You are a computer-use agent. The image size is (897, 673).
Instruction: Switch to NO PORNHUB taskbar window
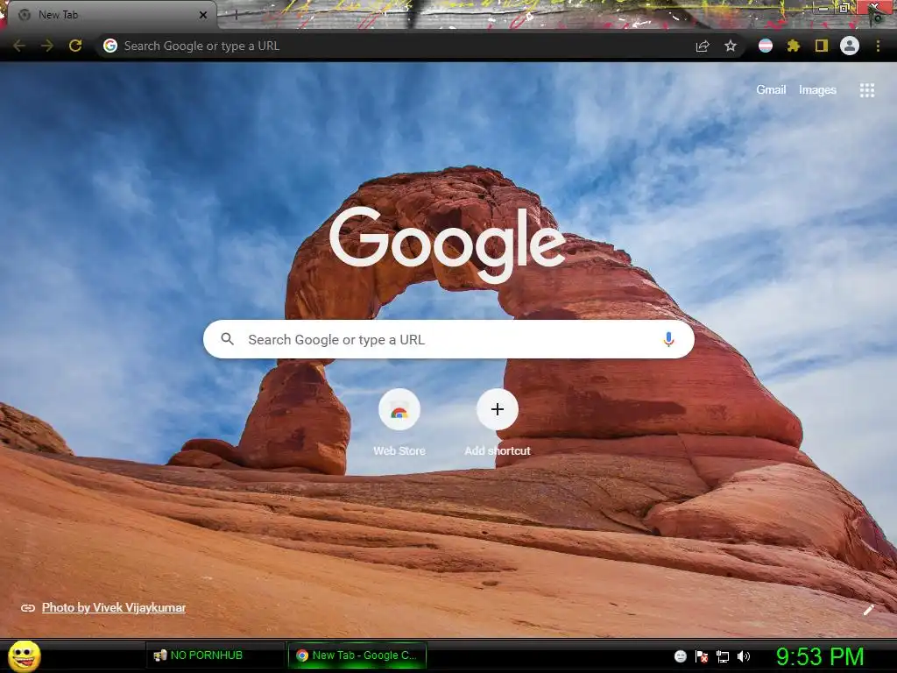[x=215, y=655]
